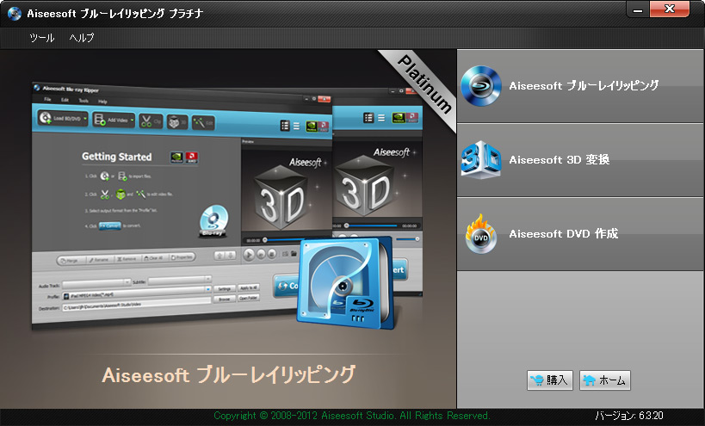This screenshot has width=705, height=426.
Task: Click the Aiseesoft app icon in title bar
Action: click(14, 14)
